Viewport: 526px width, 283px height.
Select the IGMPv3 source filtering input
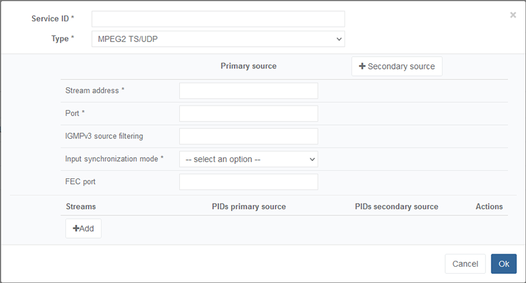248,136
